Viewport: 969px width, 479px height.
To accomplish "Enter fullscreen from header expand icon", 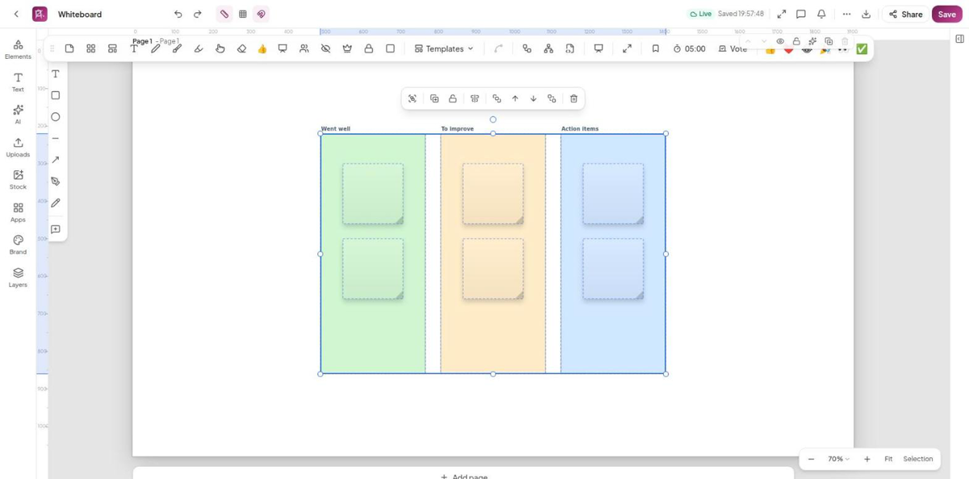I will [x=782, y=14].
